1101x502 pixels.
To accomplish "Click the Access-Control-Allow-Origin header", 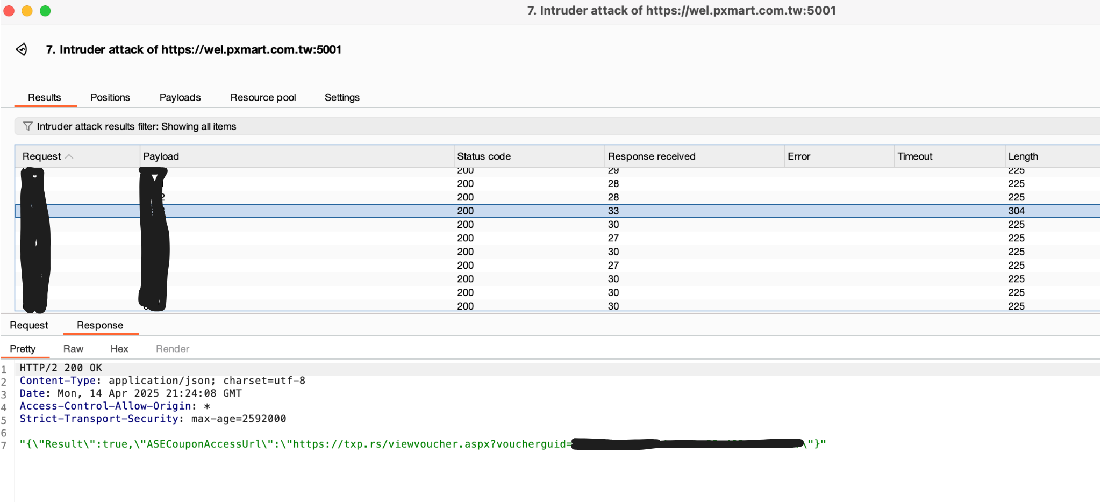I will tap(115, 406).
